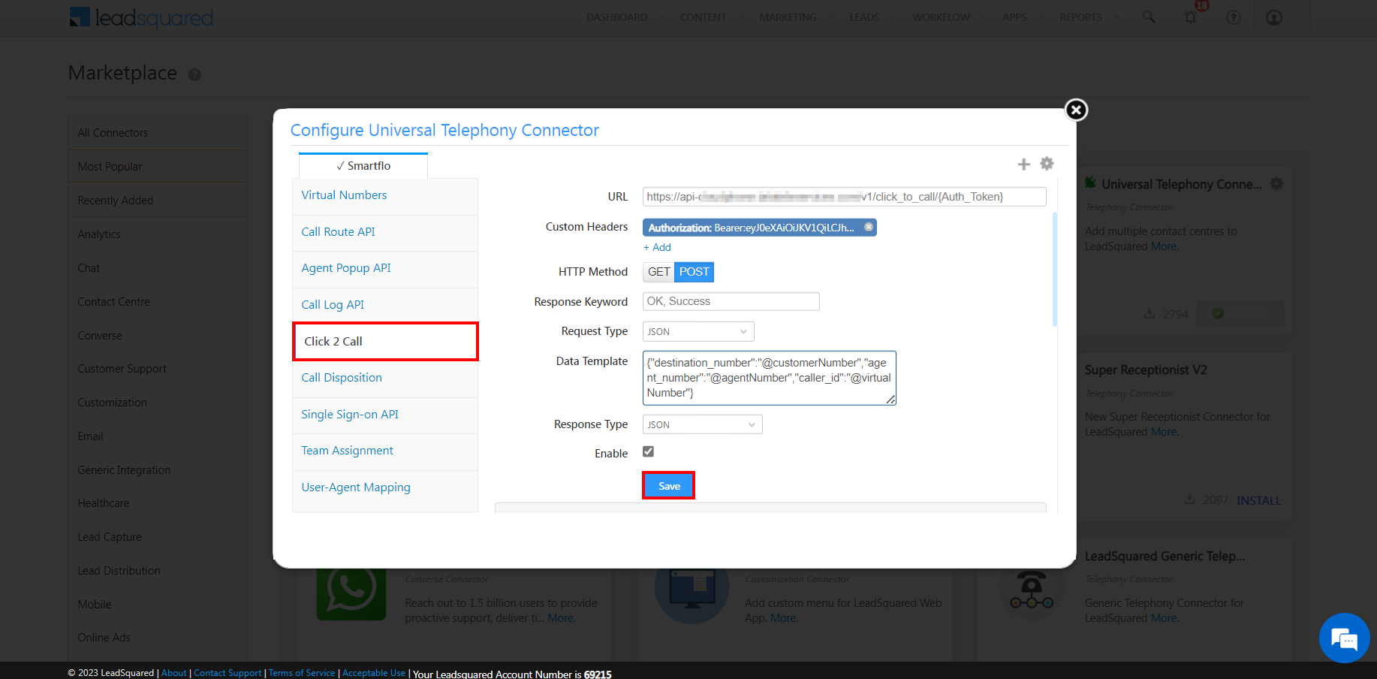This screenshot has height=679, width=1377.
Task: Expand the REPORTS menu
Action: point(1080,17)
